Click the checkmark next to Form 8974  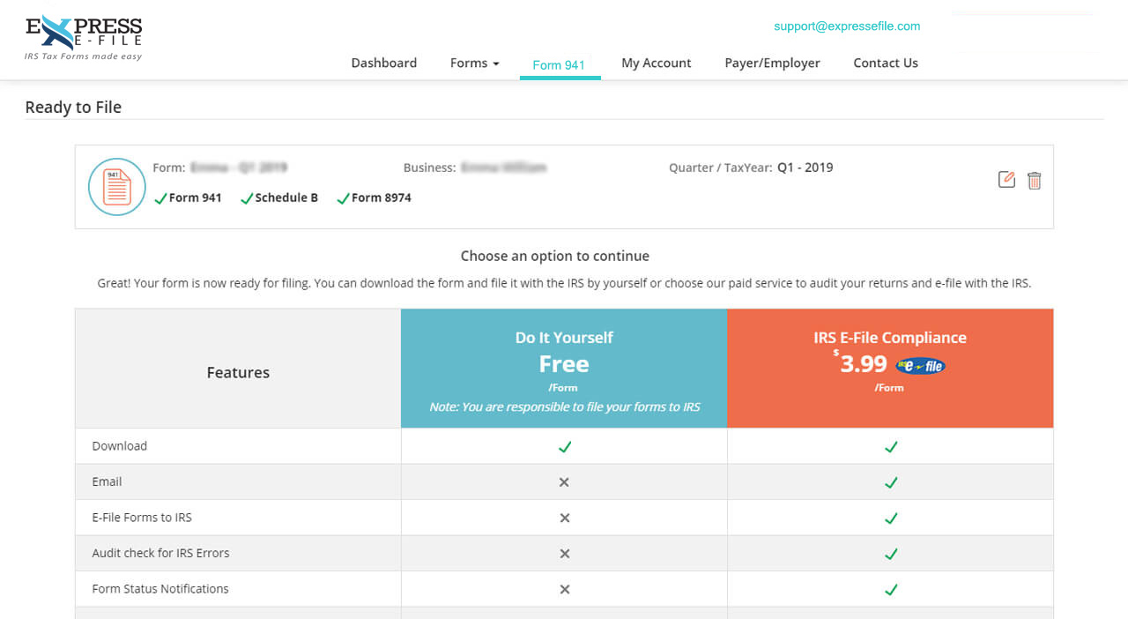coord(343,197)
